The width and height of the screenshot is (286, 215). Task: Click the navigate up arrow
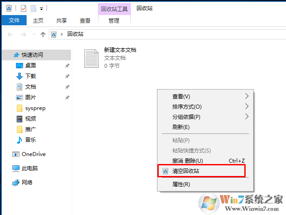[43, 34]
